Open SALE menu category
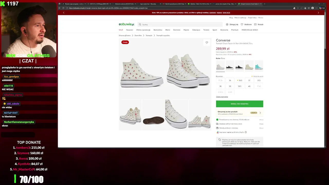The image size is (329, 185). (x=121, y=30)
